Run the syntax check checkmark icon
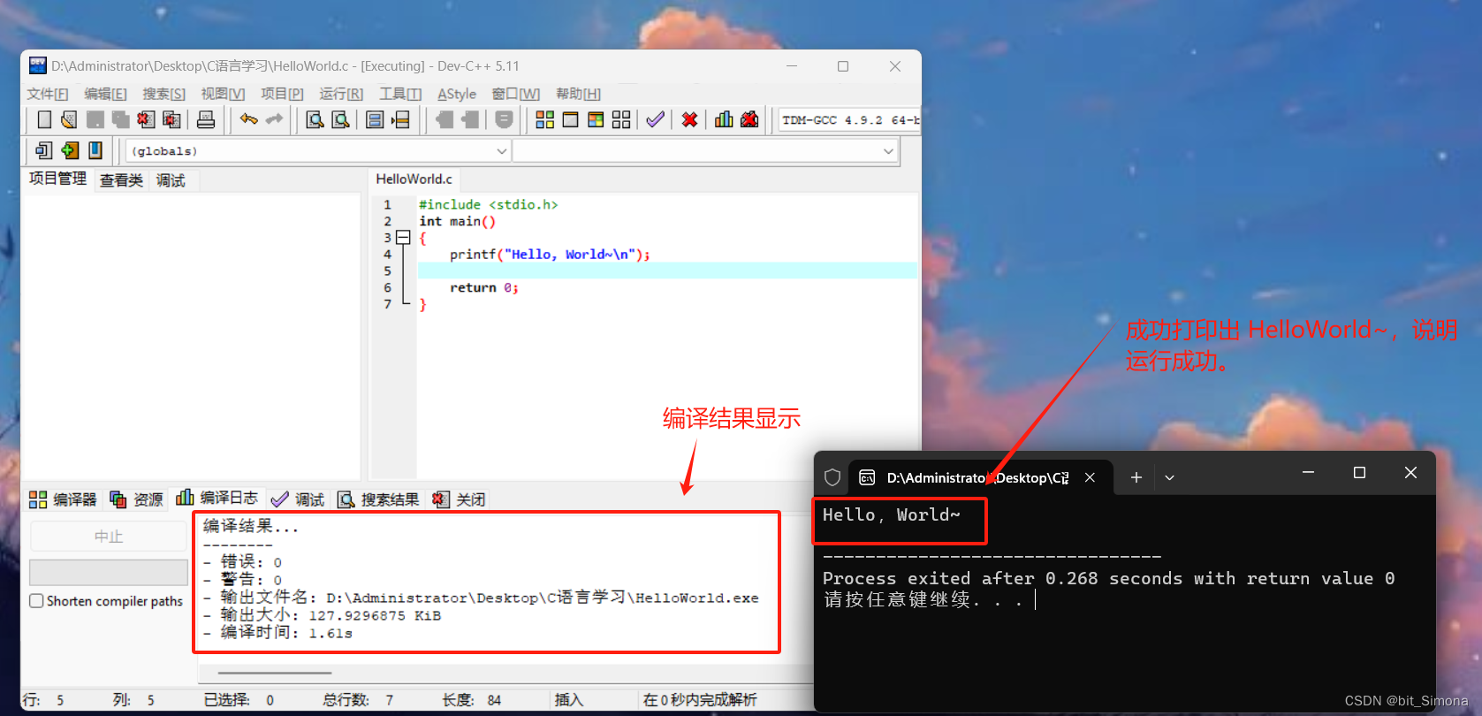1482x716 pixels. [x=655, y=119]
